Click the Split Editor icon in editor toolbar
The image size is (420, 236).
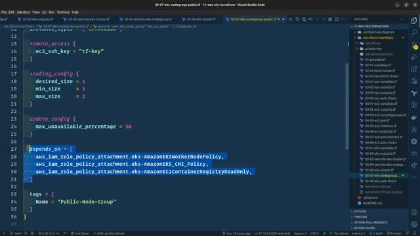337,19
